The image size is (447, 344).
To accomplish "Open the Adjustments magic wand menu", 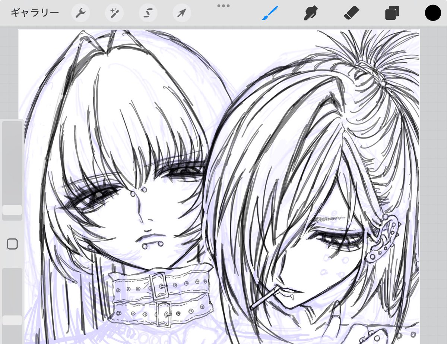I will (x=114, y=13).
